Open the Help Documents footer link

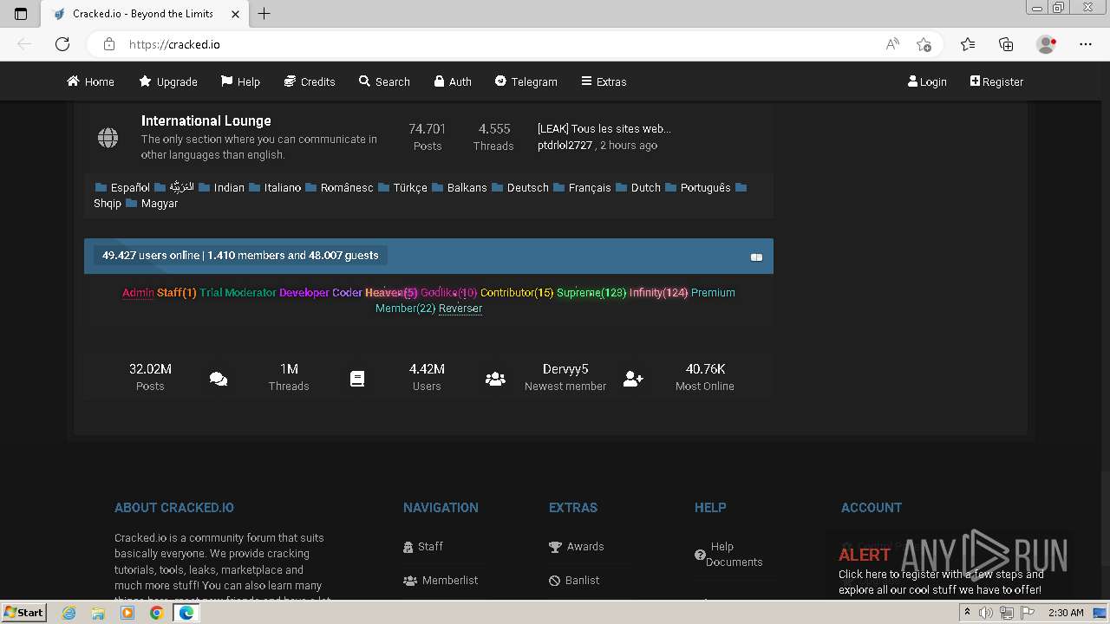click(x=728, y=554)
